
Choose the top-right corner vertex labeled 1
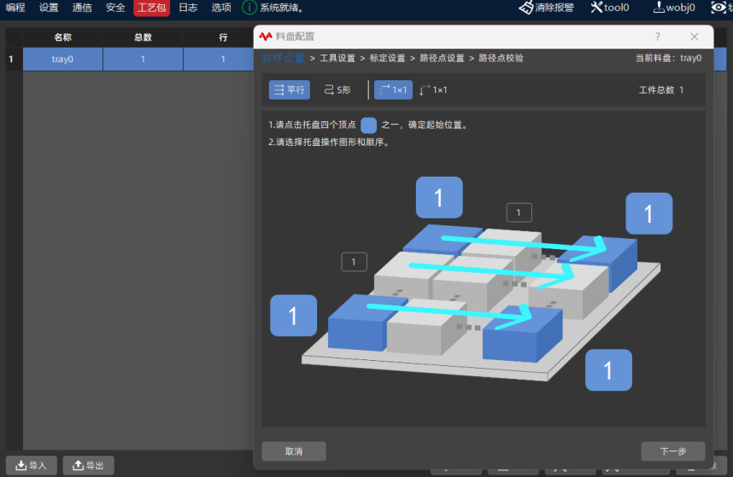649,213
